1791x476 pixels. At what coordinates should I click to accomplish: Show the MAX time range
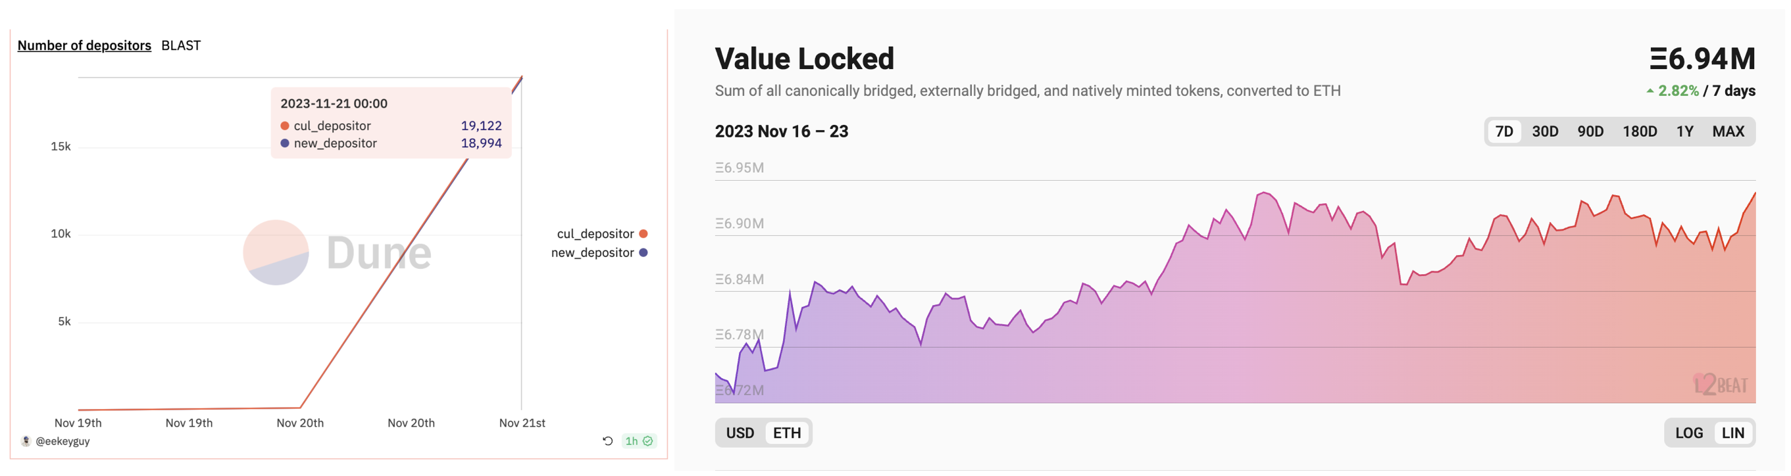[1728, 131]
